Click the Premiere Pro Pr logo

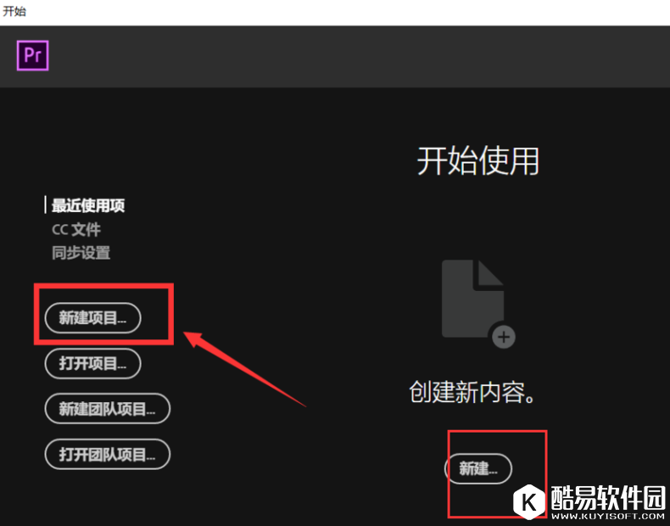pos(32,55)
